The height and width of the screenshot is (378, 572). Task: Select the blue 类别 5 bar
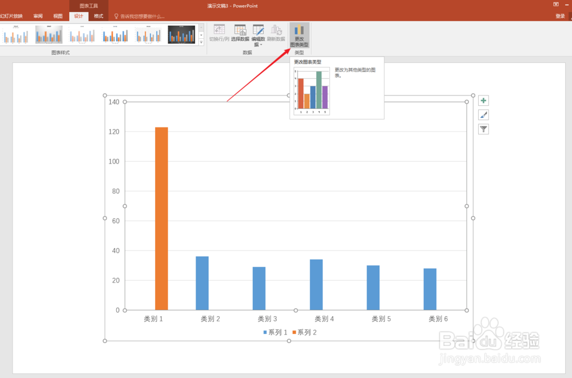tap(373, 288)
